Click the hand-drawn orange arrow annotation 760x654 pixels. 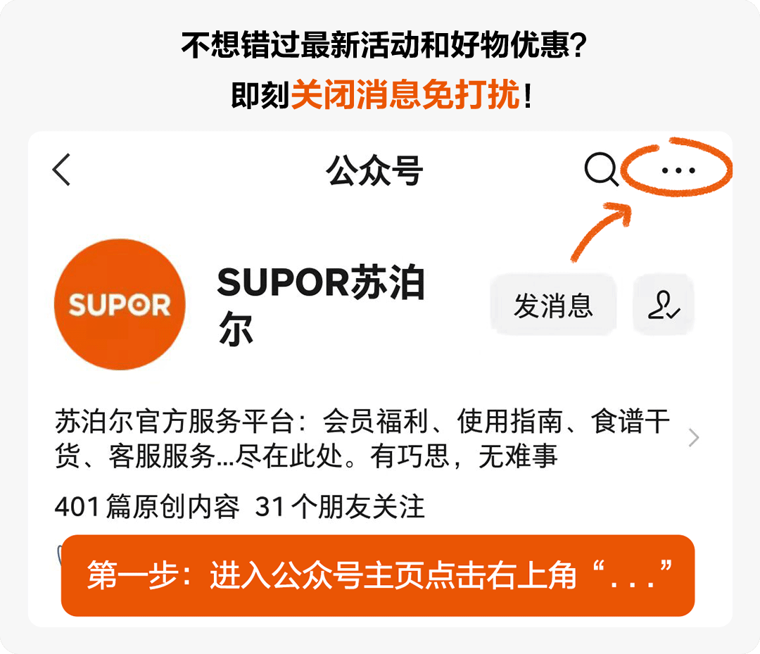(x=601, y=232)
